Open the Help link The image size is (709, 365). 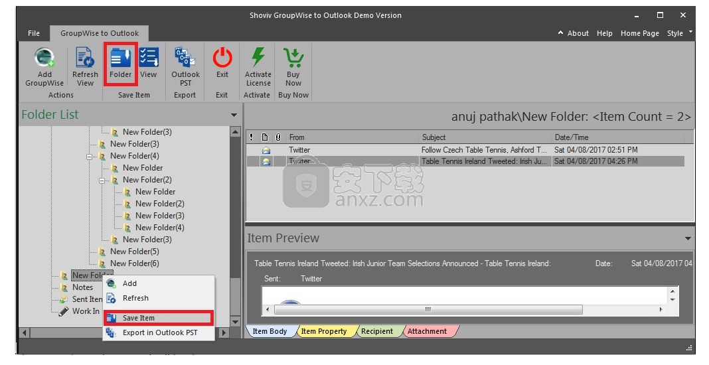coord(605,33)
